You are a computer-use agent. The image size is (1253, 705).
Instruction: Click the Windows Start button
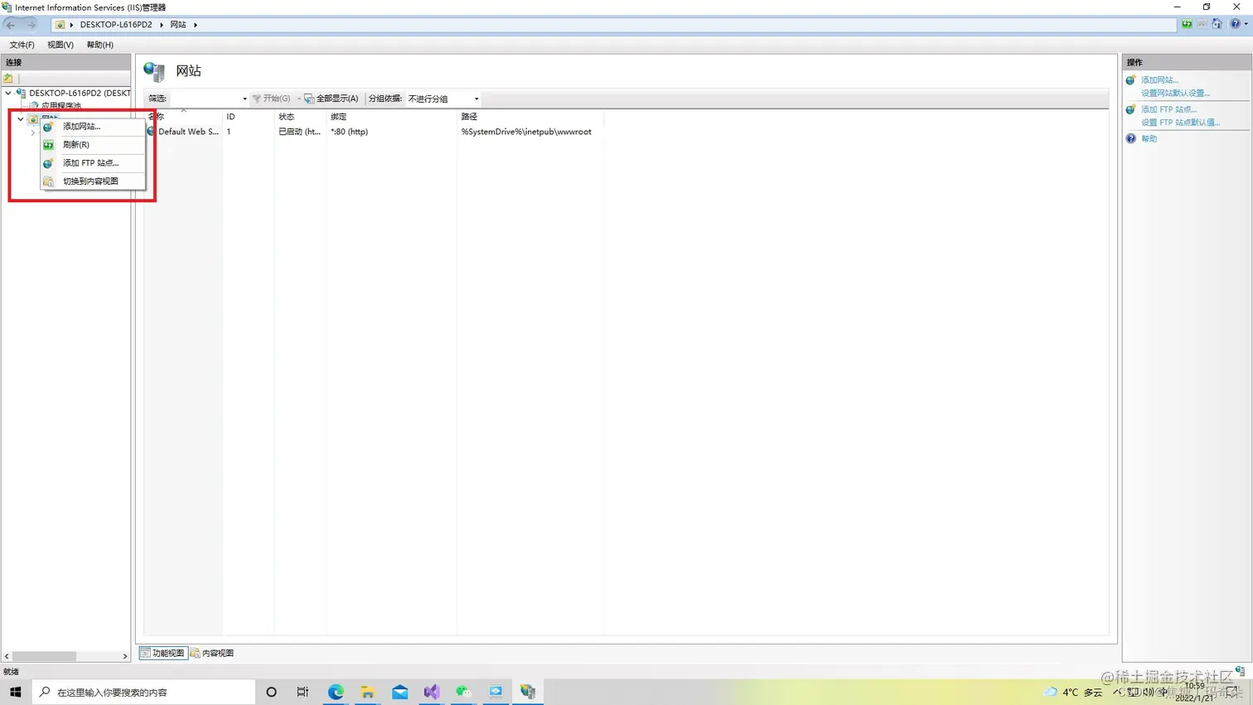coord(15,692)
